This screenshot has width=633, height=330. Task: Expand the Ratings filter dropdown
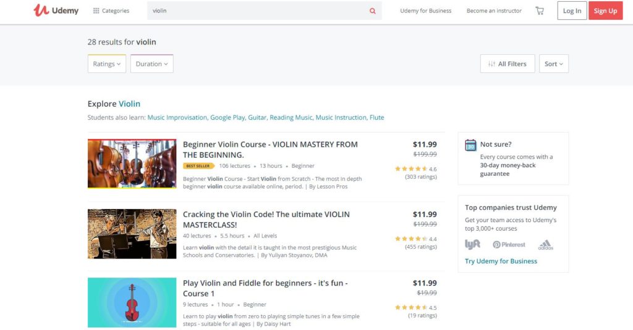click(106, 64)
